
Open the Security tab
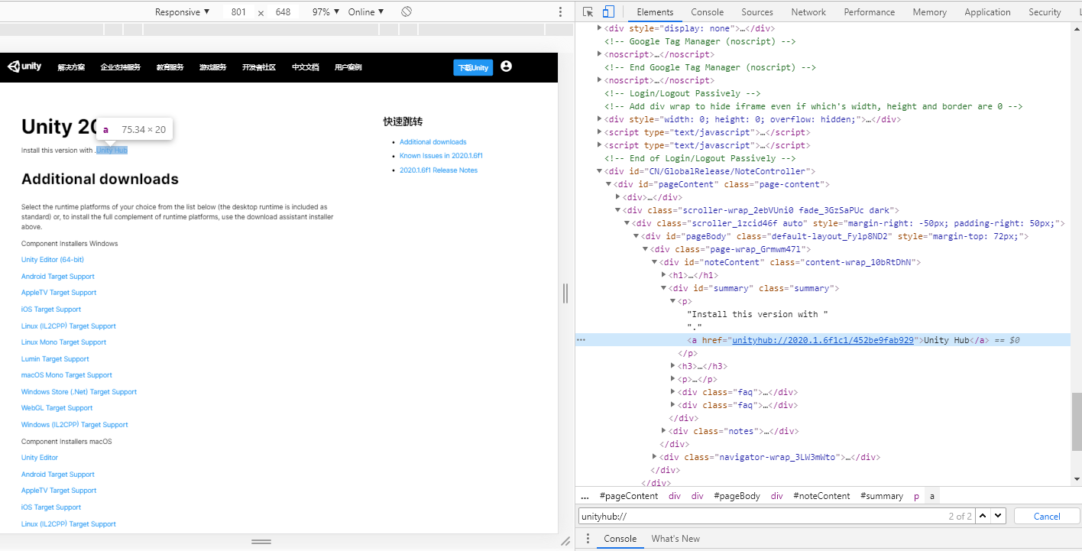[1045, 12]
